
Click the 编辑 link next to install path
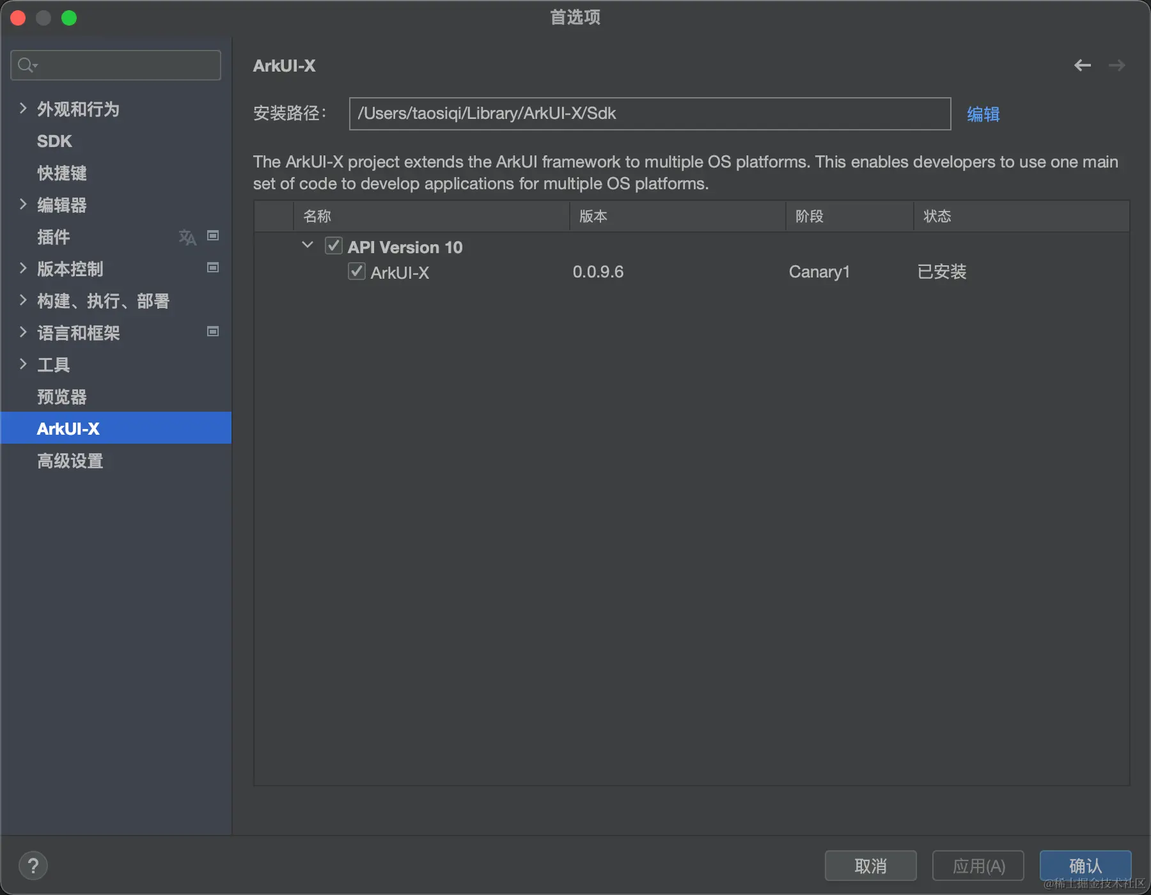983,114
